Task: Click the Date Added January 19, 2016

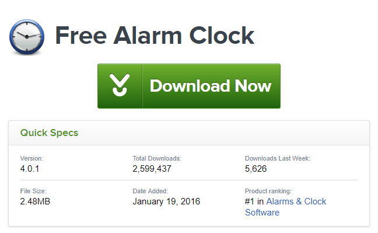Action: (x=166, y=201)
